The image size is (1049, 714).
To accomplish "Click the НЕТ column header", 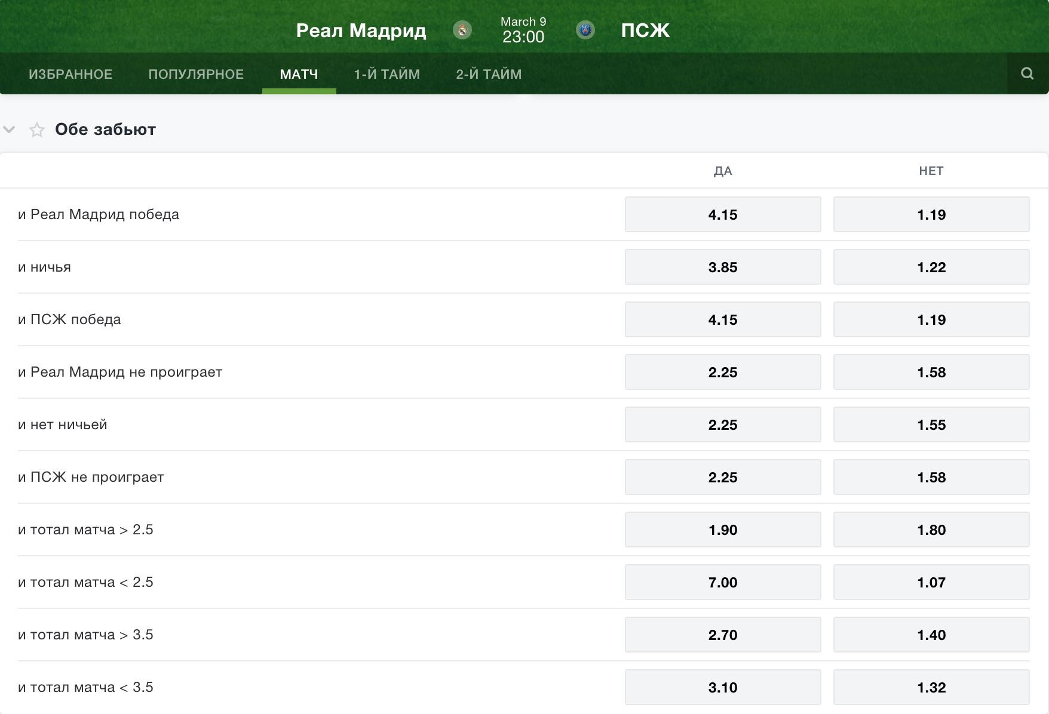I will (931, 171).
